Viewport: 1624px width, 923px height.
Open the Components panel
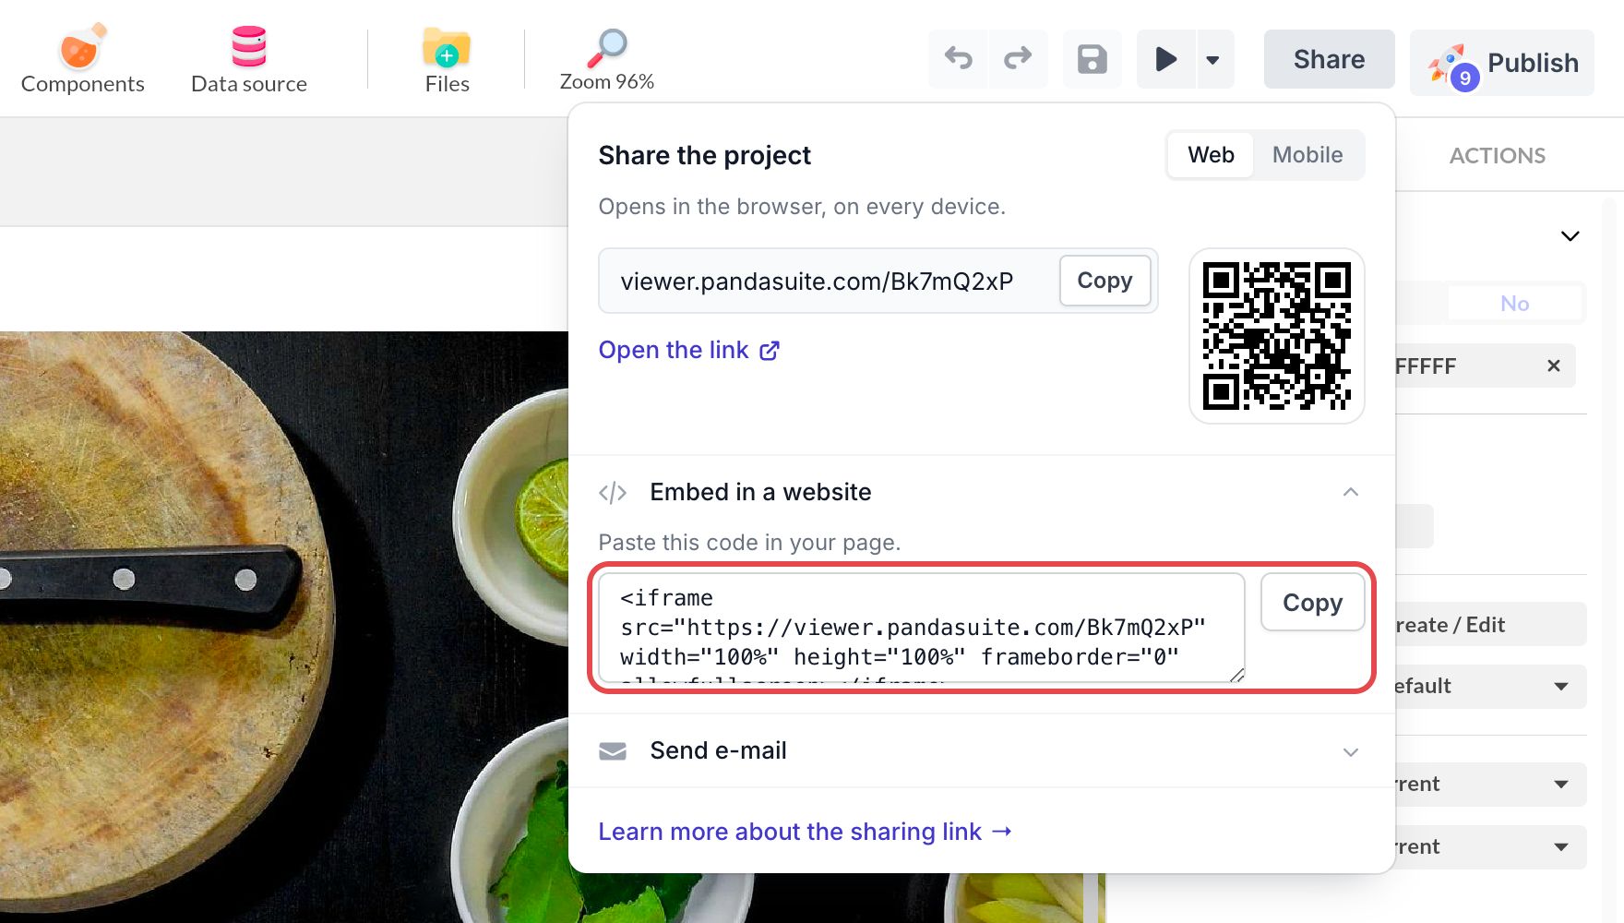click(x=82, y=59)
